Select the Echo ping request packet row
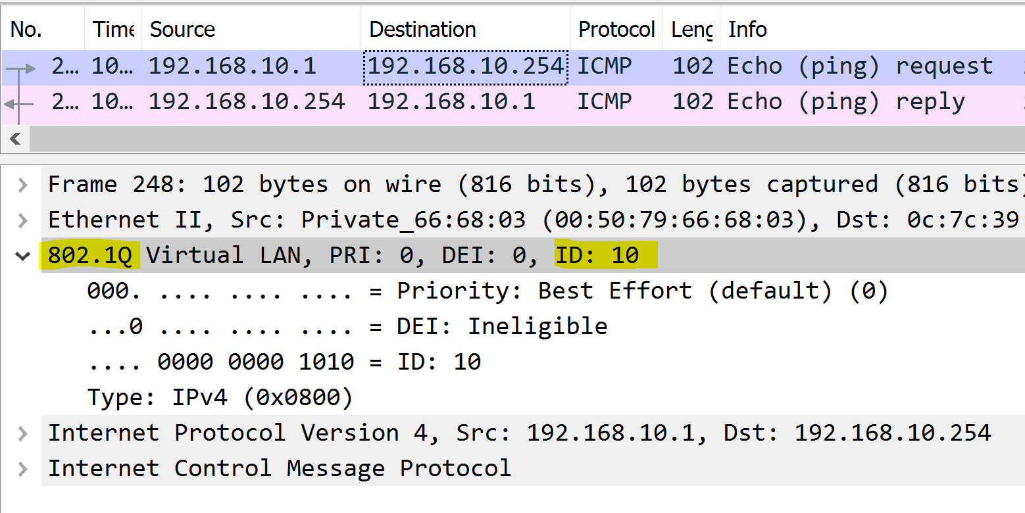The image size is (1025, 513). click(513, 66)
